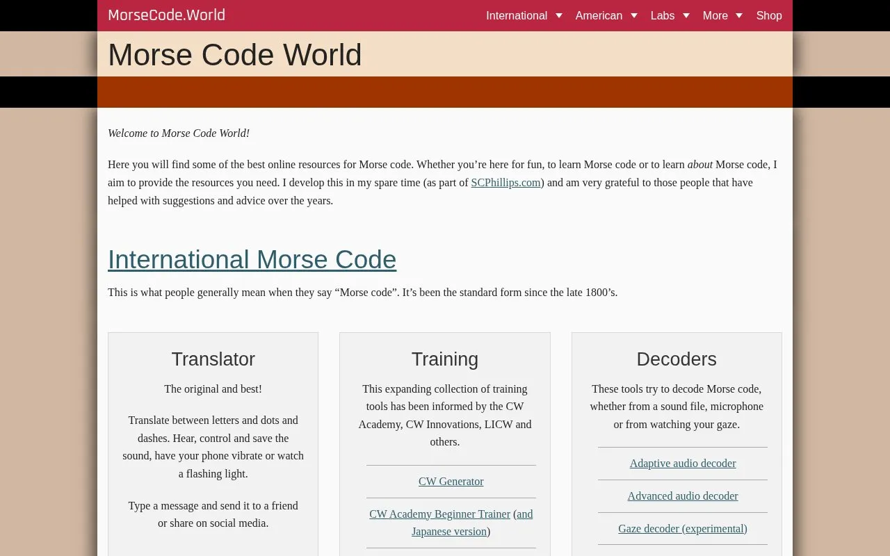Click the Morse Code World page title
The width and height of the screenshot is (890, 556).
235,55
